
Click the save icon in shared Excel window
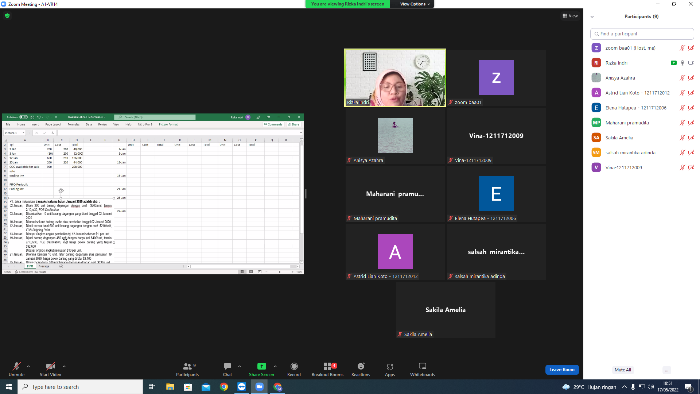coord(32,117)
